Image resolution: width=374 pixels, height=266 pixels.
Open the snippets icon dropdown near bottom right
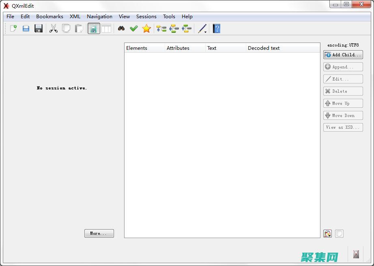click(327, 234)
